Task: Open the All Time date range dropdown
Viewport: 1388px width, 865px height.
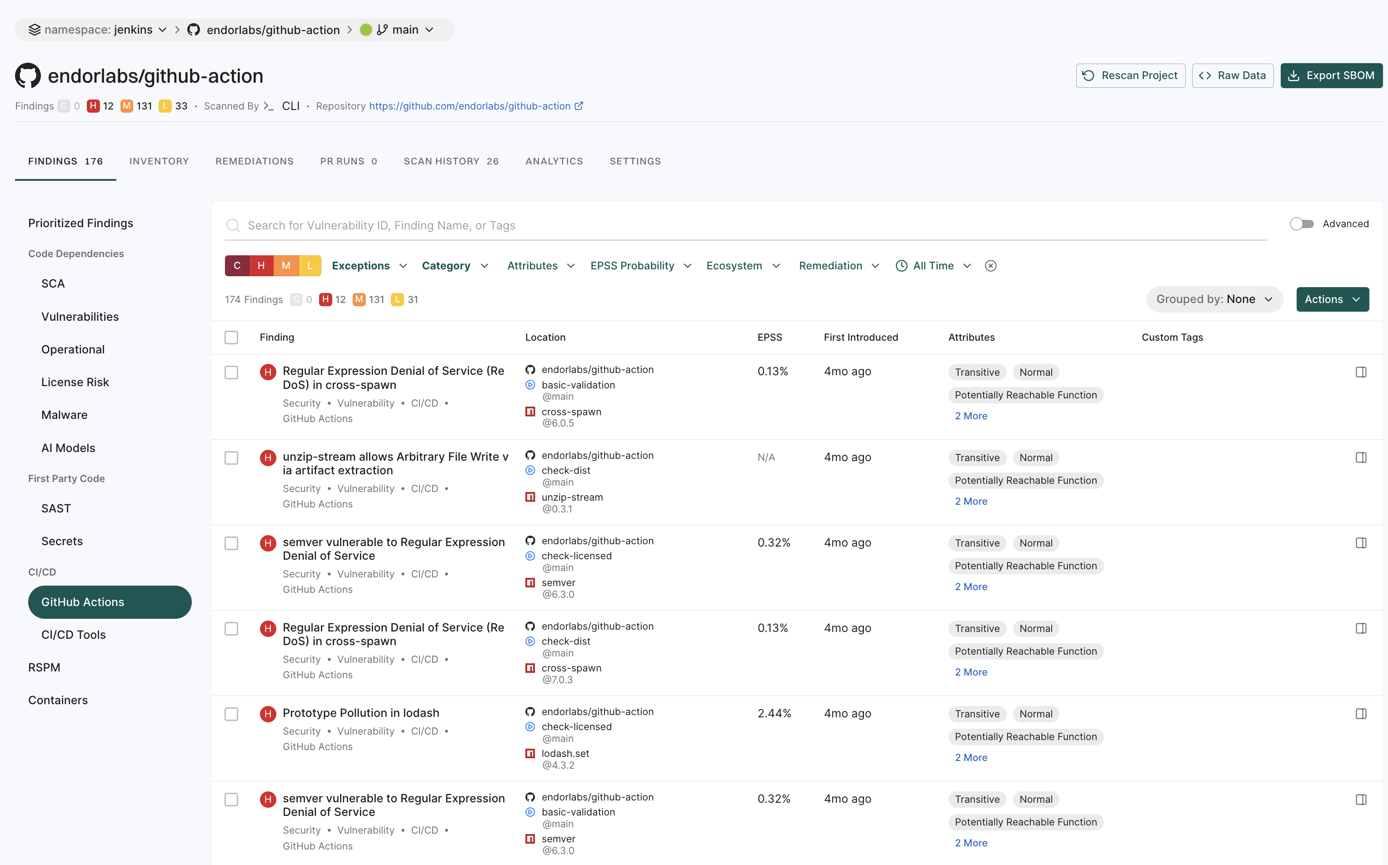Action: [x=934, y=265]
